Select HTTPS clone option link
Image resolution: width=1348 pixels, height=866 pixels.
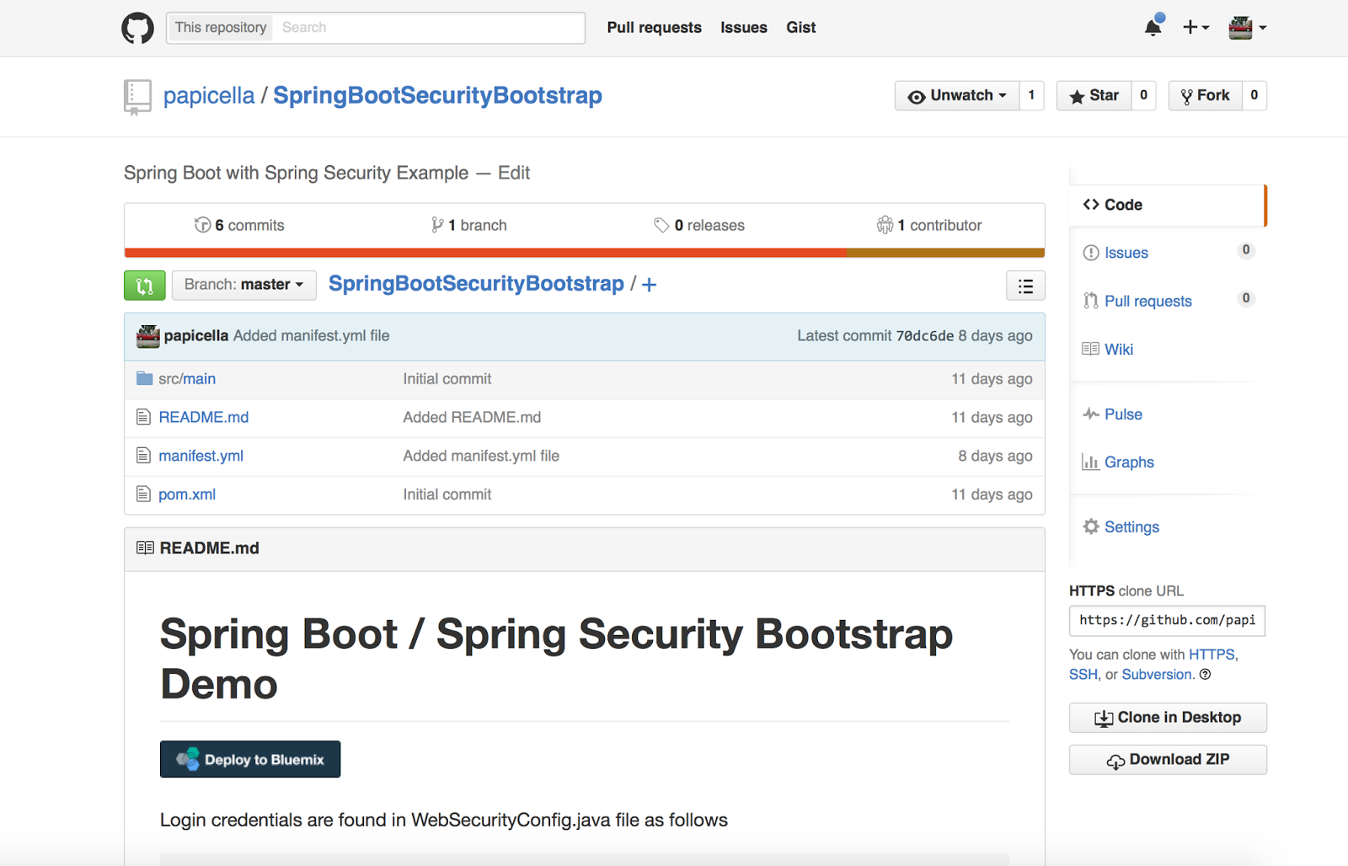coord(1212,655)
